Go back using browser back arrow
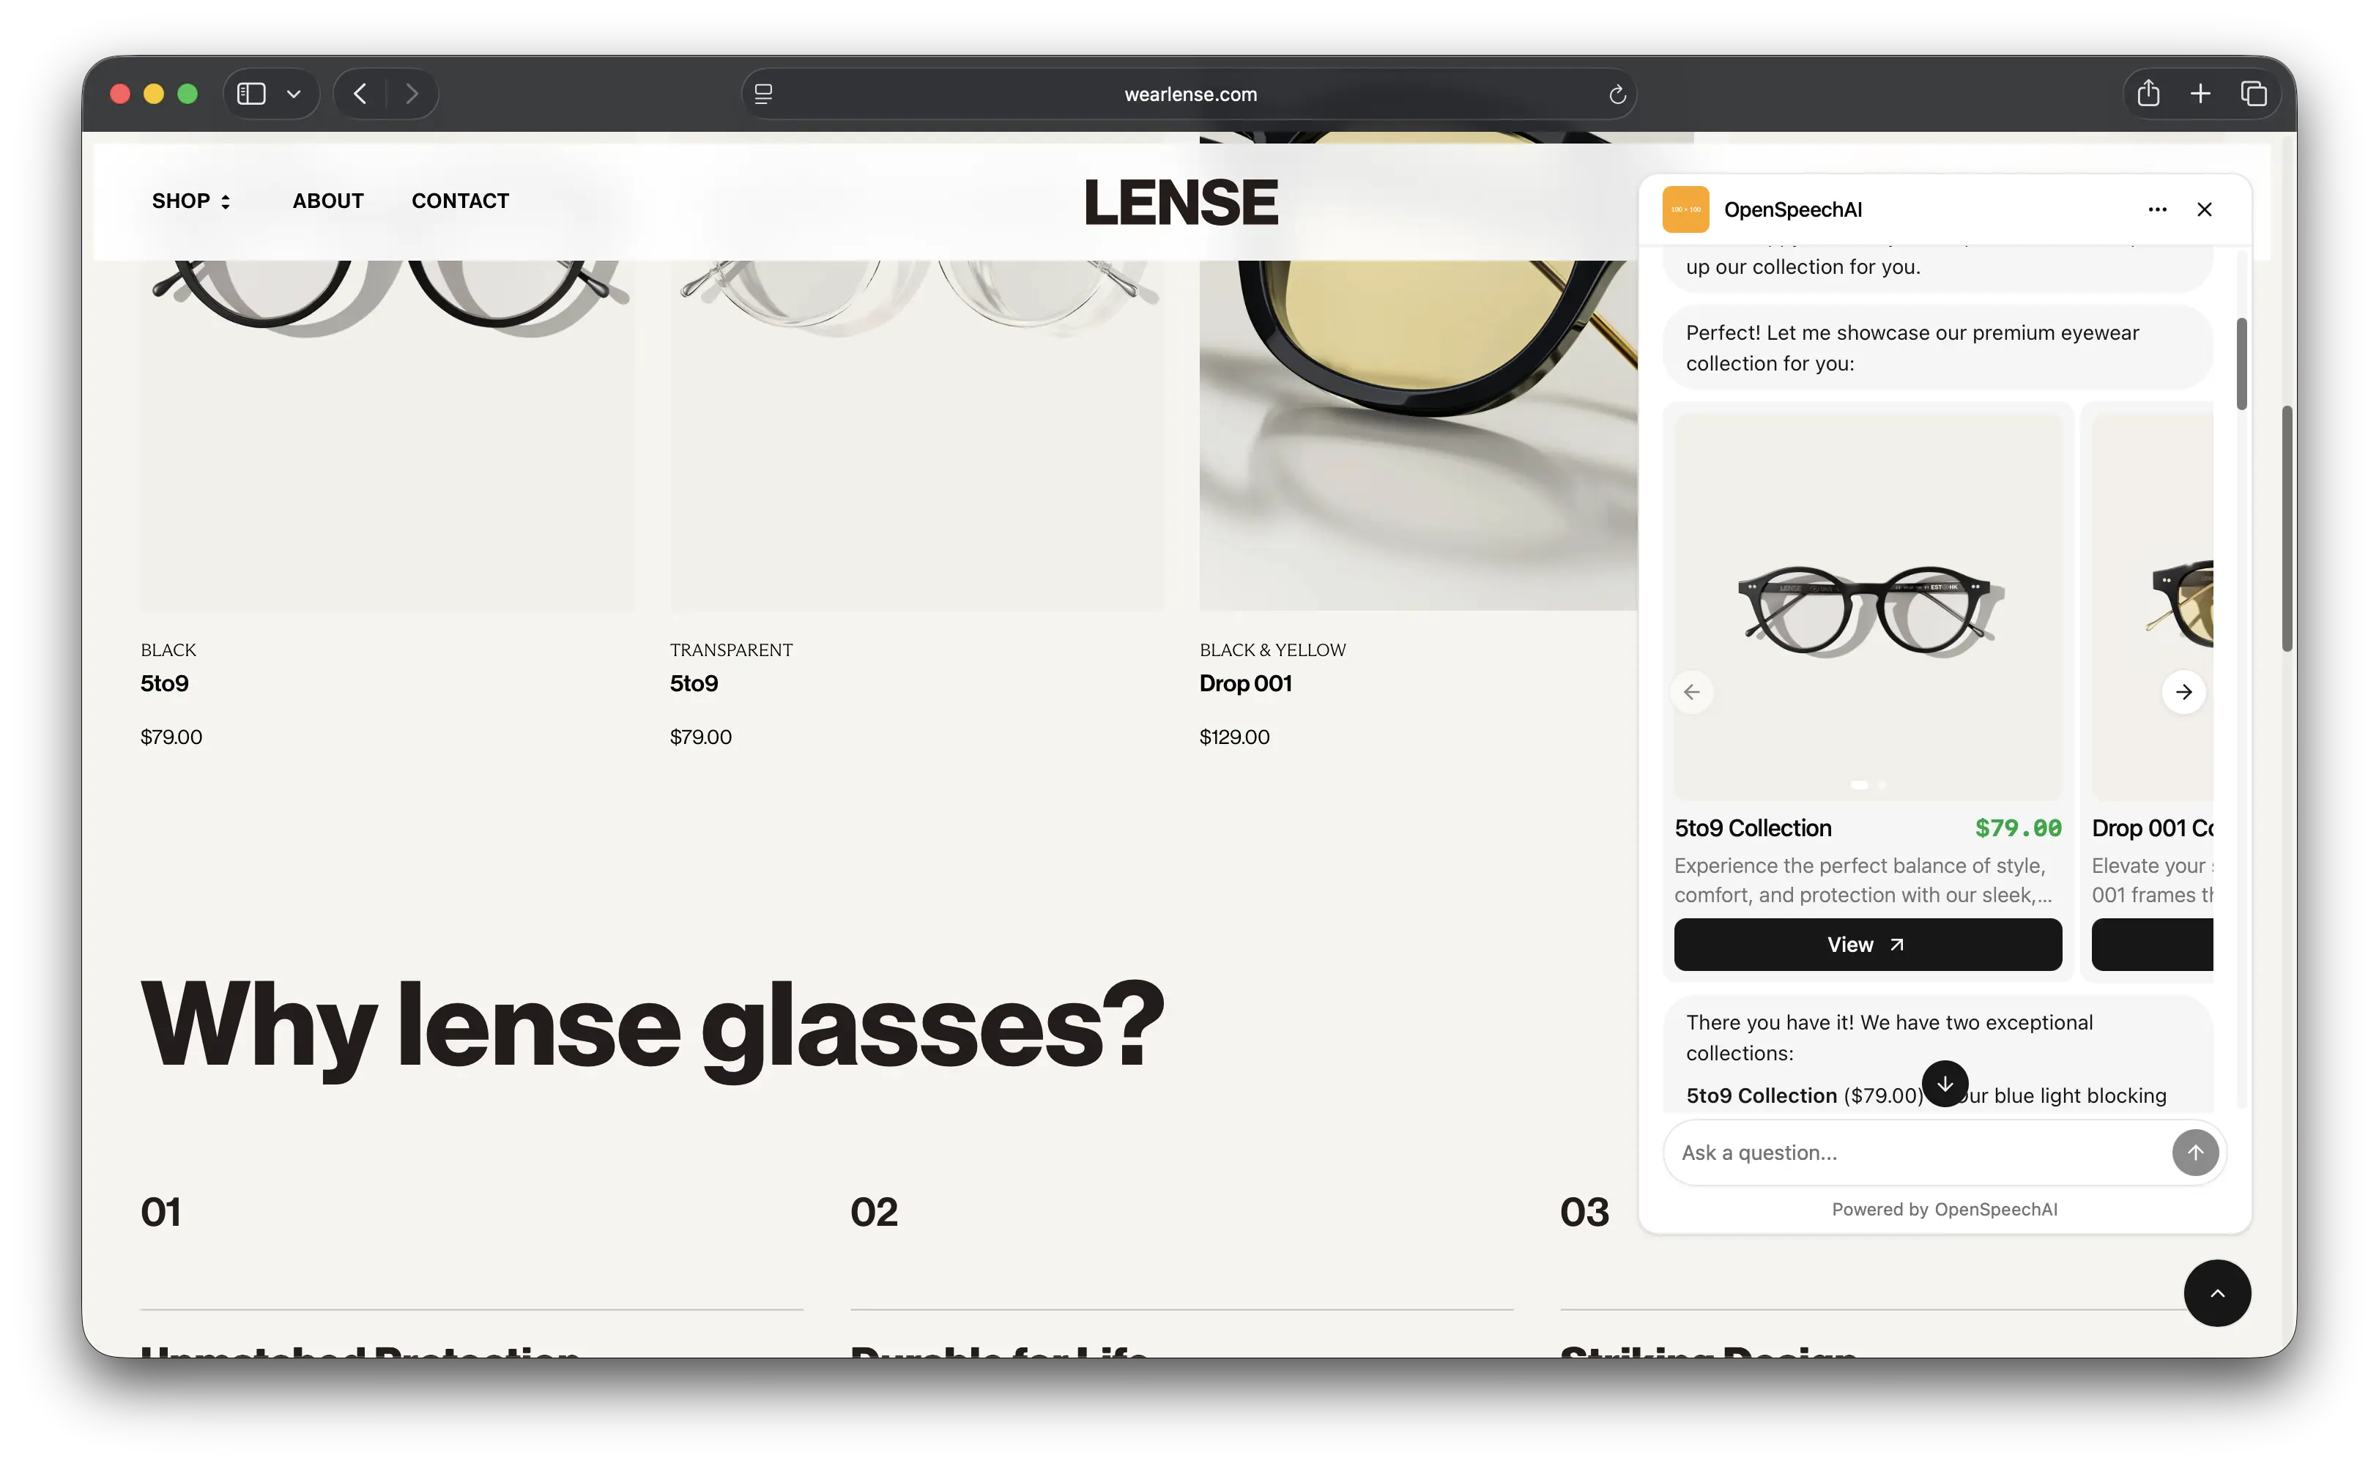Viewport: 2379px width, 1466px height. click(x=360, y=94)
